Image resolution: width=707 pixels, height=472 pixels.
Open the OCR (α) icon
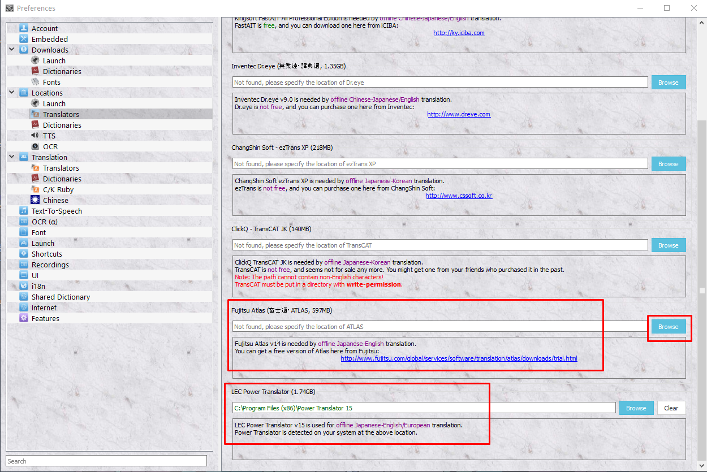(24, 222)
